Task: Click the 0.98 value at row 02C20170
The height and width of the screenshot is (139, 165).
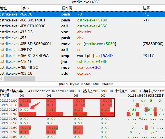Action: point(78,132)
